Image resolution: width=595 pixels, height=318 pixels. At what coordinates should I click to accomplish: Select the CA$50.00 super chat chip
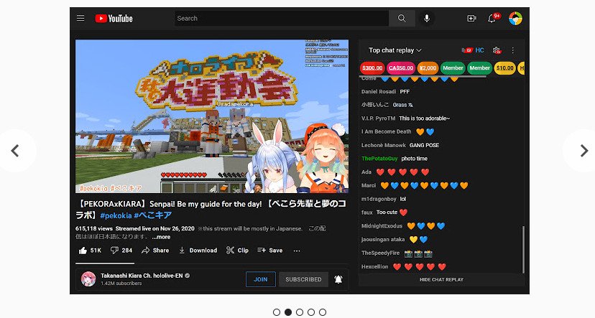point(401,68)
